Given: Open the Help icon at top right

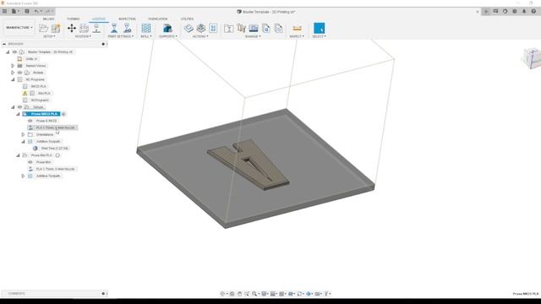Looking at the screenshot, I should click(x=533, y=11).
